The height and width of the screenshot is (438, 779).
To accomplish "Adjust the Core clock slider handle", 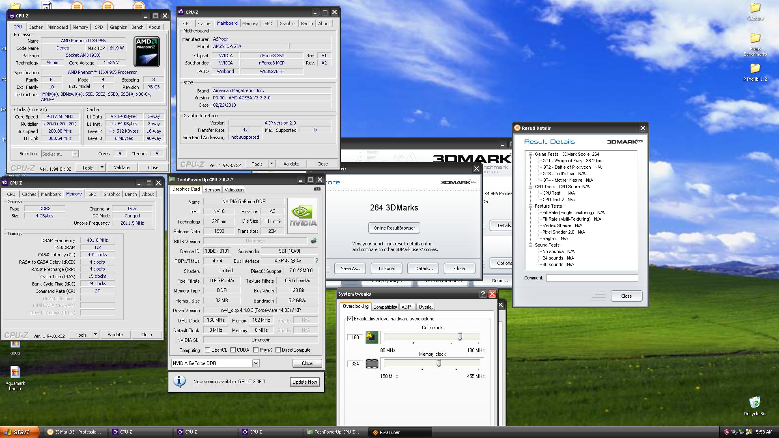I will point(460,337).
